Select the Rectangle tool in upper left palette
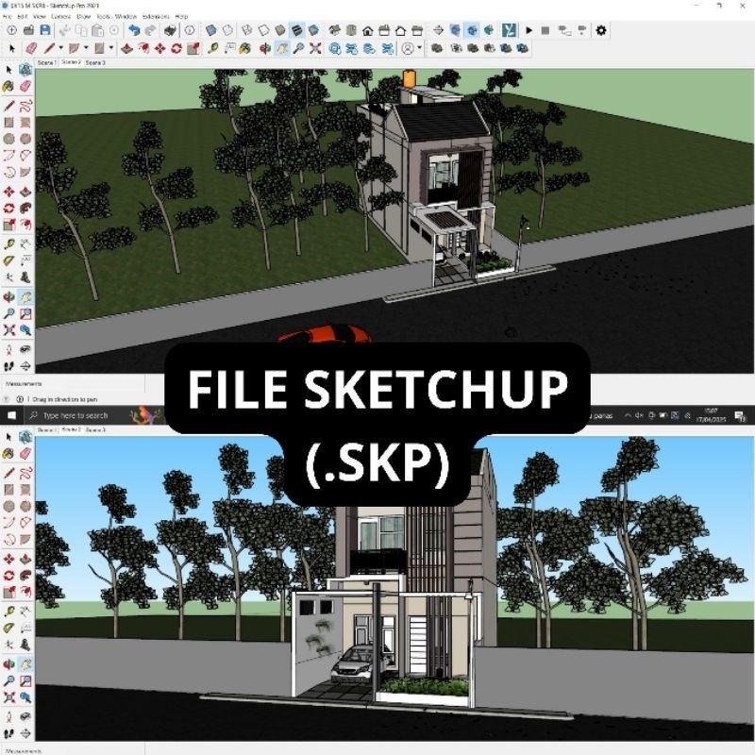The width and height of the screenshot is (755, 755). [8, 123]
